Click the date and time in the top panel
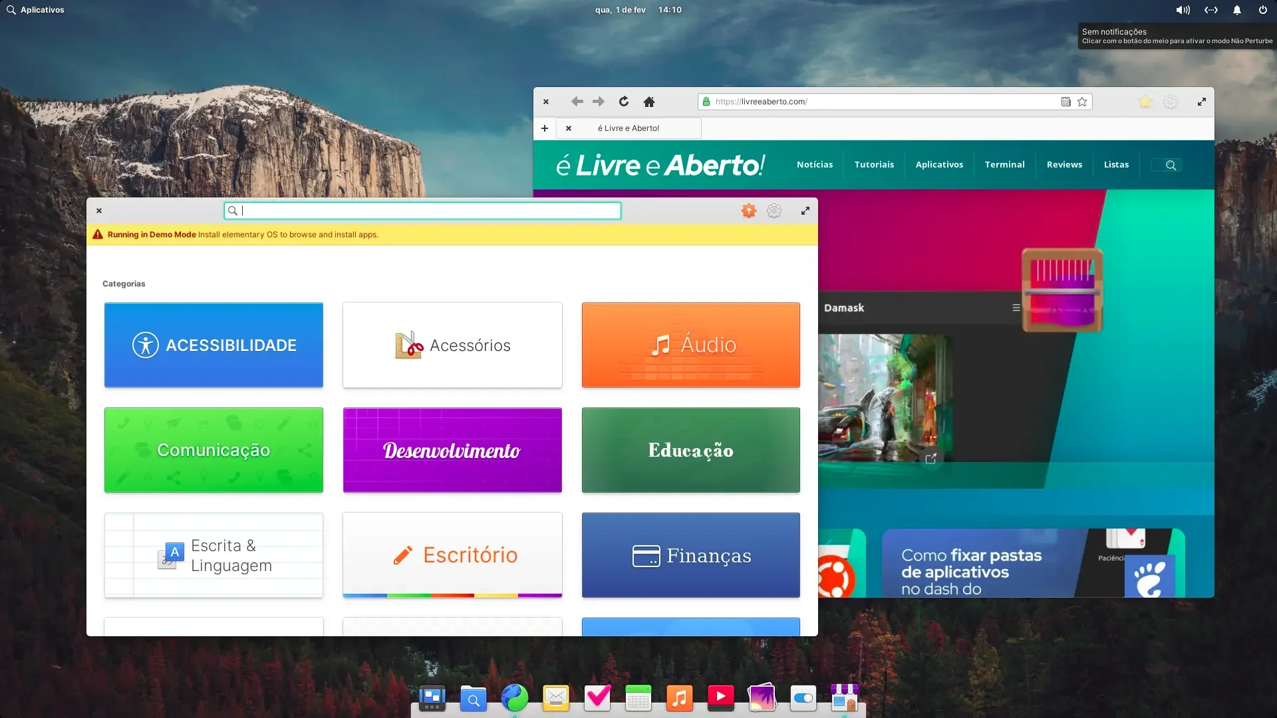1277x718 pixels. click(x=638, y=10)
